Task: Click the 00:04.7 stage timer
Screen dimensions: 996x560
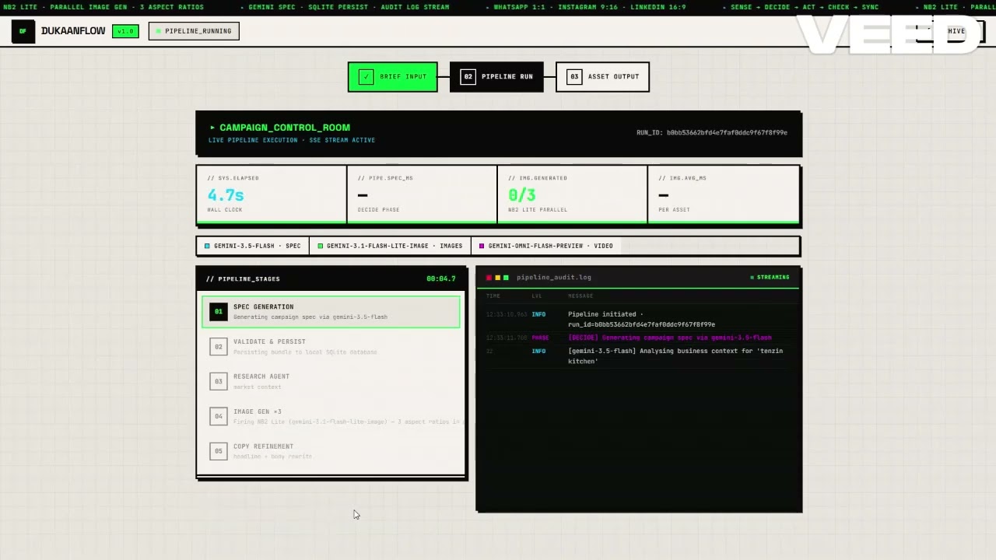Action: (x=441, y=278)
